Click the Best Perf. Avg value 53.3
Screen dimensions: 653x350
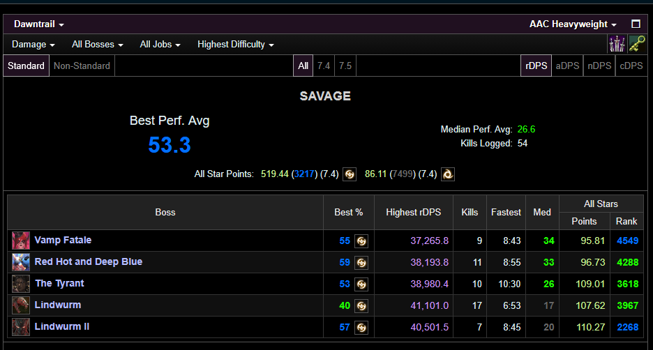coord(170,145)
